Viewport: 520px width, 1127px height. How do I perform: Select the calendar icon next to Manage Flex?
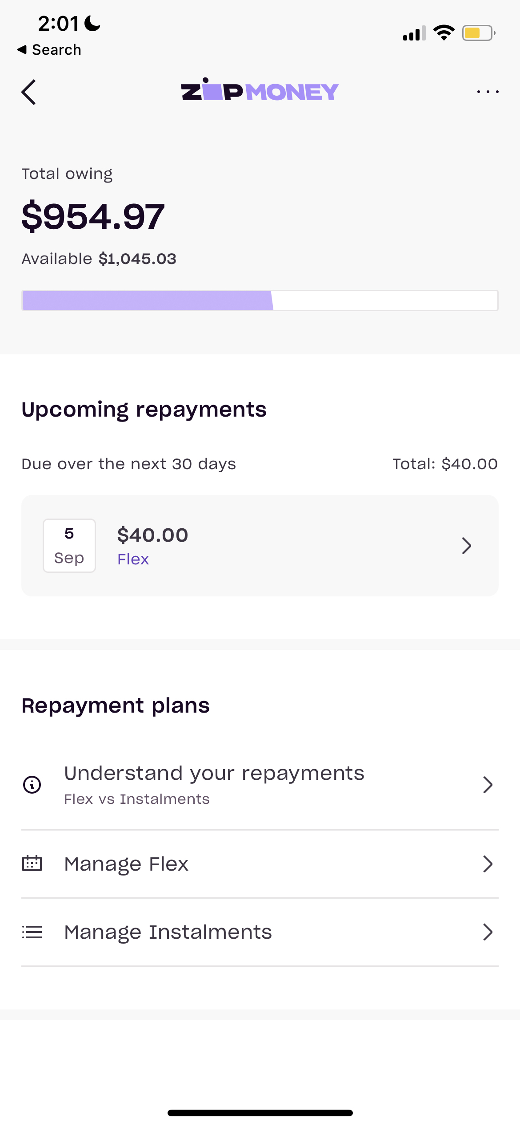[32, 864]
